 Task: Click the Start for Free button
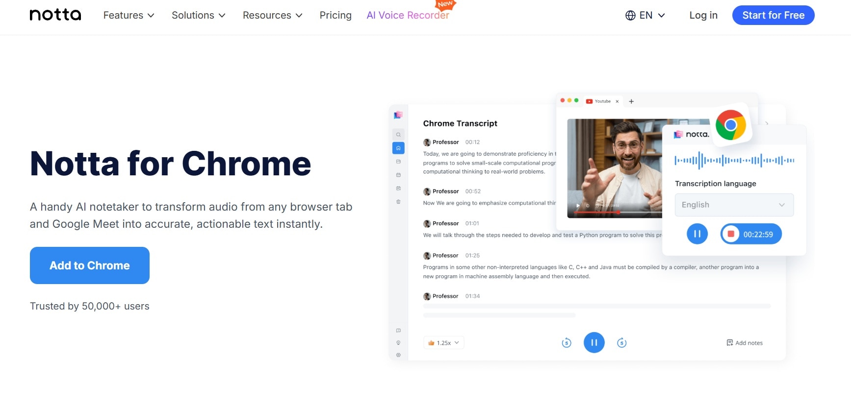773,15
